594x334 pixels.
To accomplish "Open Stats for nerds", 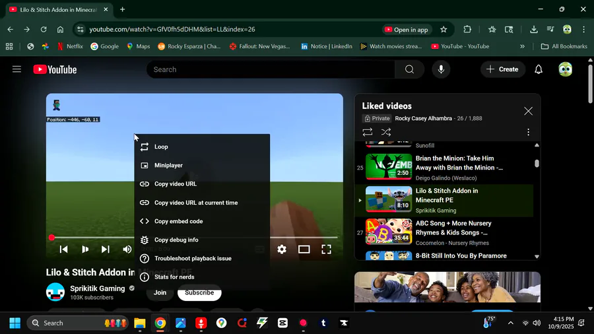I will [x=202, y=277].
